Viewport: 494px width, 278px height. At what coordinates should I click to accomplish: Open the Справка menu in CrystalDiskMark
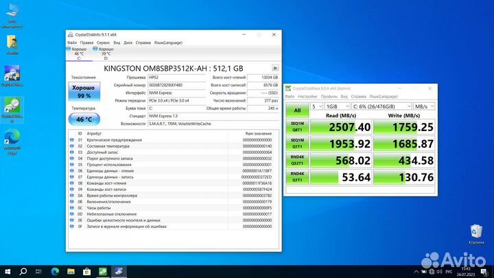[359, 97]
